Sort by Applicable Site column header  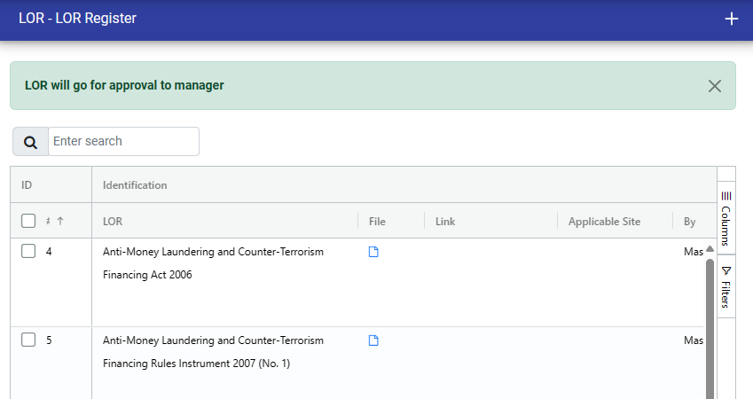coord(604,221)
